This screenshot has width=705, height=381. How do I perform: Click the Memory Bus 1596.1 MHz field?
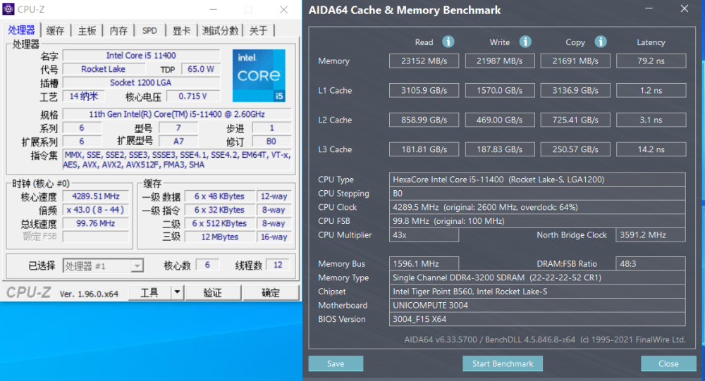[424, 263]
